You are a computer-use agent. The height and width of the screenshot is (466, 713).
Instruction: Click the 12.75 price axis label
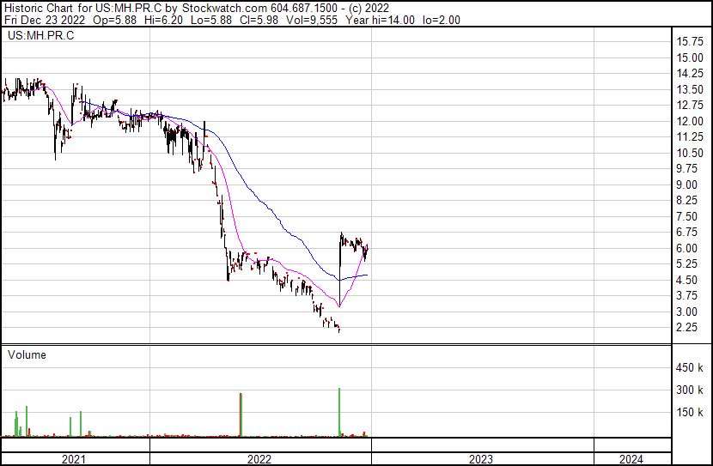click(x=690, y=106)
